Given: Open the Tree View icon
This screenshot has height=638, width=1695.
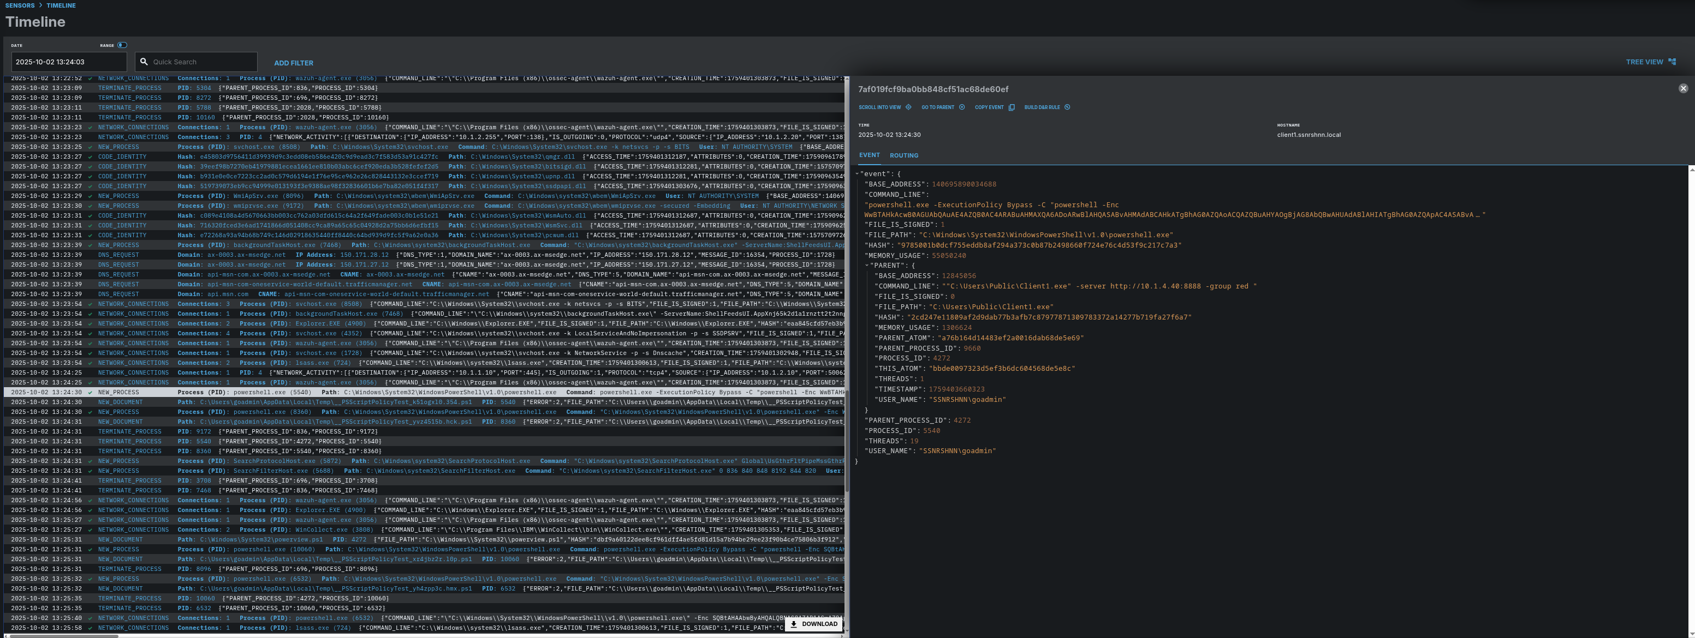Looking at the screenshot, I should (1672, 62).
